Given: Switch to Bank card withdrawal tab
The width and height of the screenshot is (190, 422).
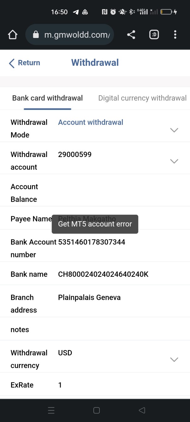Looking at the screenshot, I should pyautogui.click(x=47, y=98).
